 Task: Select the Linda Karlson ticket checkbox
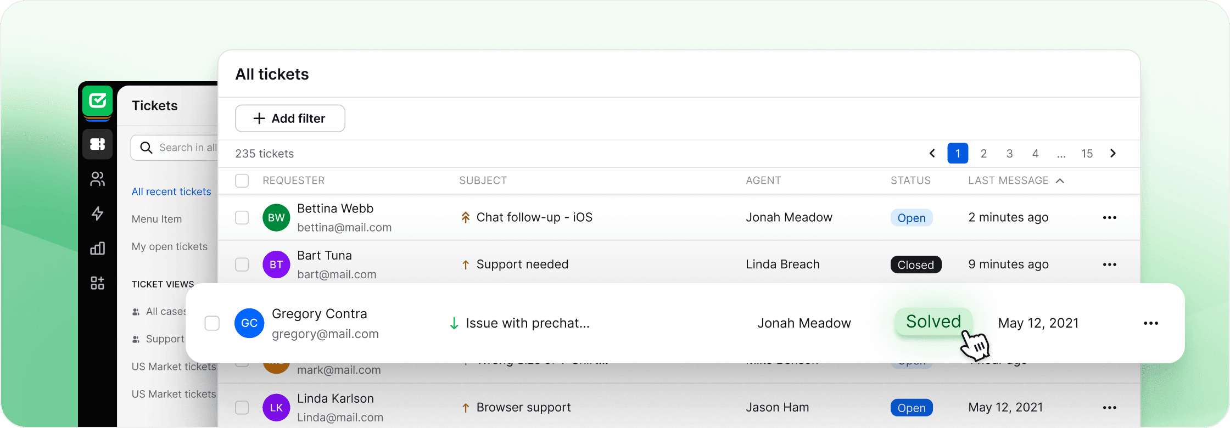coord(242,408)
